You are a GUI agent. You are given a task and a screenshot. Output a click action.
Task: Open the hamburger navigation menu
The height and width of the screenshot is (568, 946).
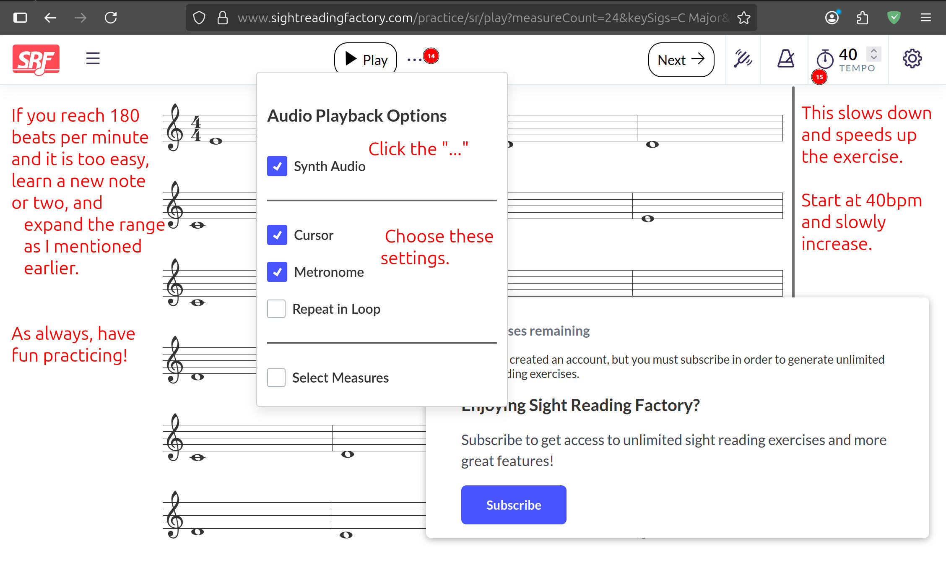93,58
